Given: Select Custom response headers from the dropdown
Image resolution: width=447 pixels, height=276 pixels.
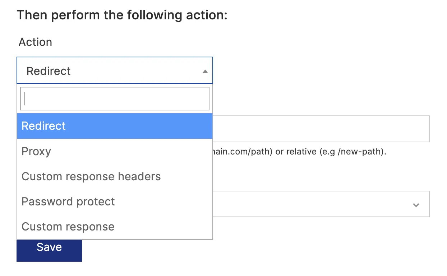Looking at the screenshot, I should pos(91,176).
